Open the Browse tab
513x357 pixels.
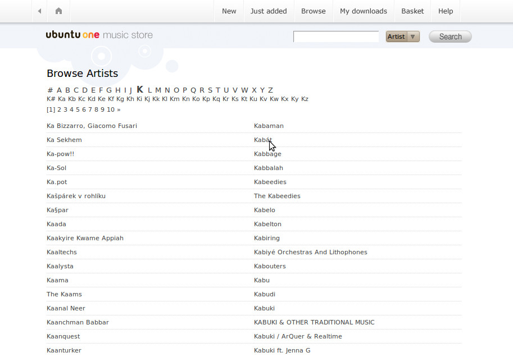(x=314, y=11)
